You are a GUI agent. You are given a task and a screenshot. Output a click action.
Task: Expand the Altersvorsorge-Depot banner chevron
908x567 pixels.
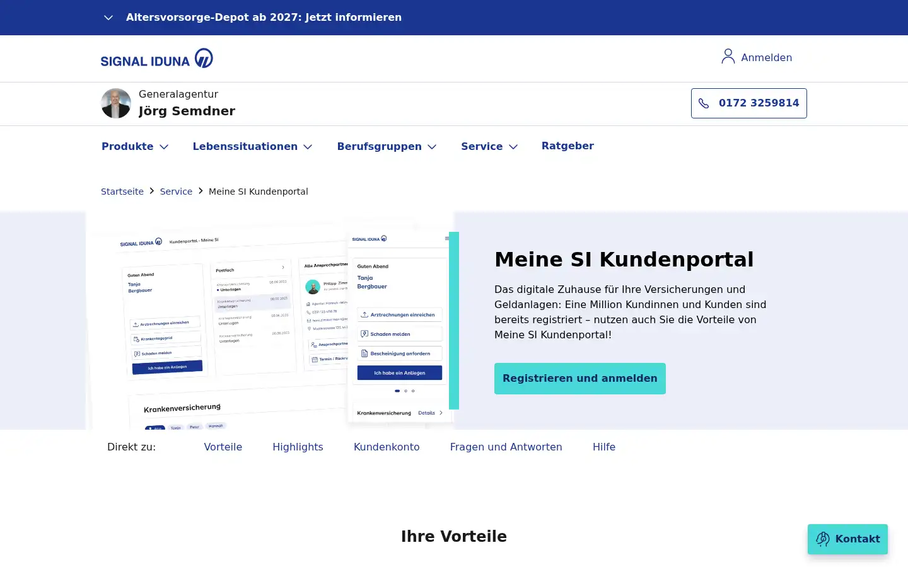click(108, 18)
